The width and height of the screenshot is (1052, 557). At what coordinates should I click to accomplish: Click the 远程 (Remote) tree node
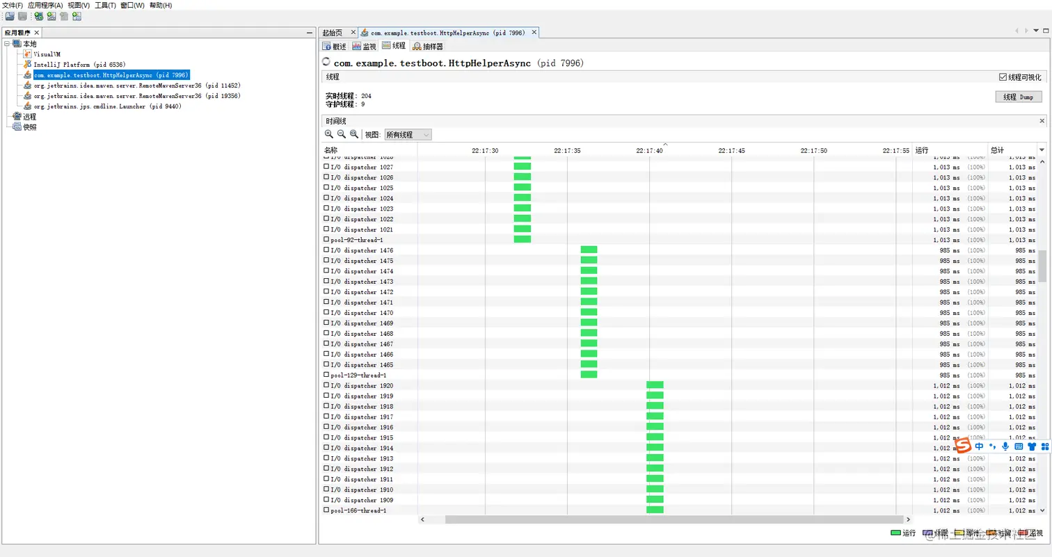[x=29, y=117]
